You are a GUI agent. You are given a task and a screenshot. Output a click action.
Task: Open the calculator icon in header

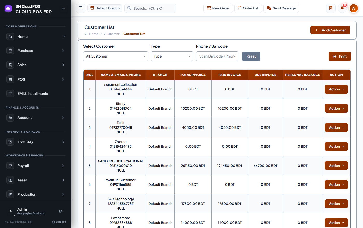tap(331, 8)
